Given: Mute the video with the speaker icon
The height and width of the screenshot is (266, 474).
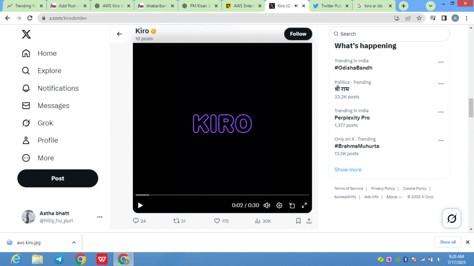Looking at the screenshot, I should click(267, 206).
